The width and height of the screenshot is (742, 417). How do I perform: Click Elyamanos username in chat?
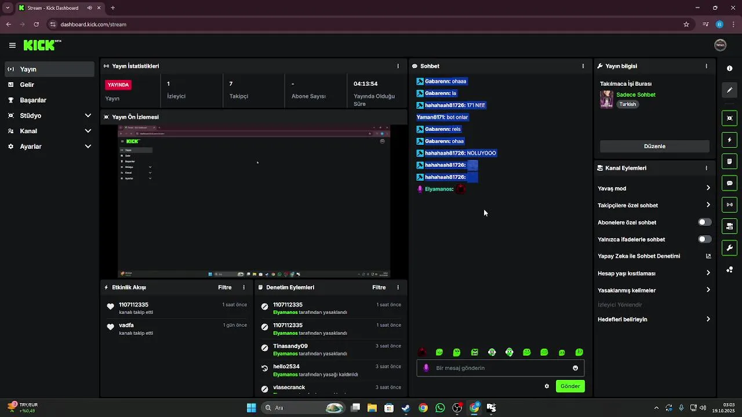click(439, 189)
